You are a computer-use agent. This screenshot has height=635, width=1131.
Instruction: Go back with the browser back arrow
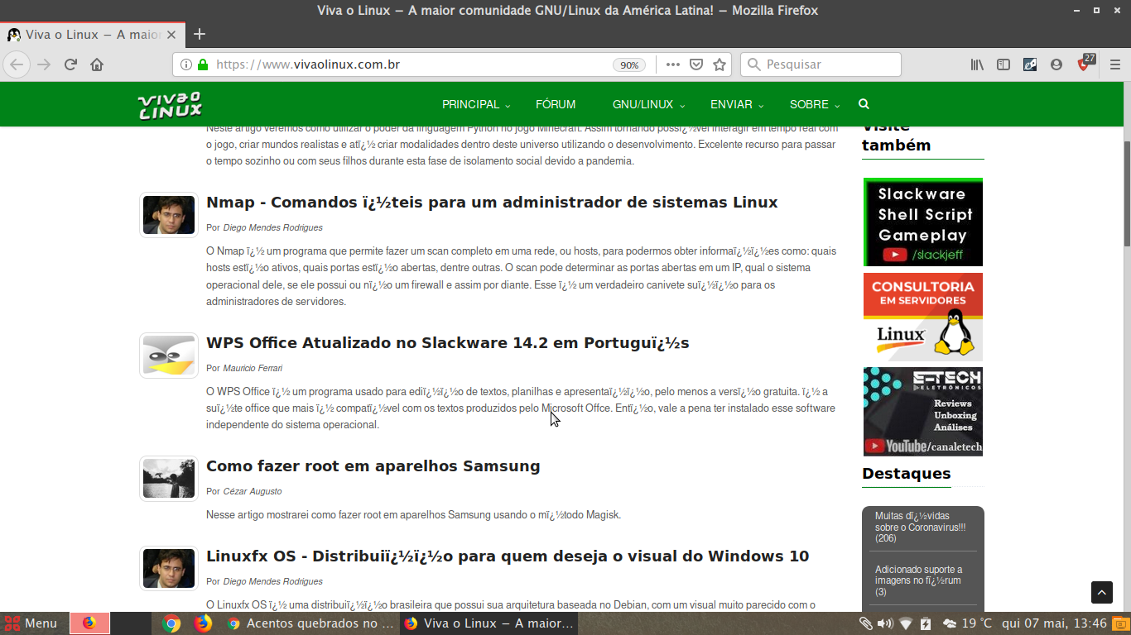[17, 64]
